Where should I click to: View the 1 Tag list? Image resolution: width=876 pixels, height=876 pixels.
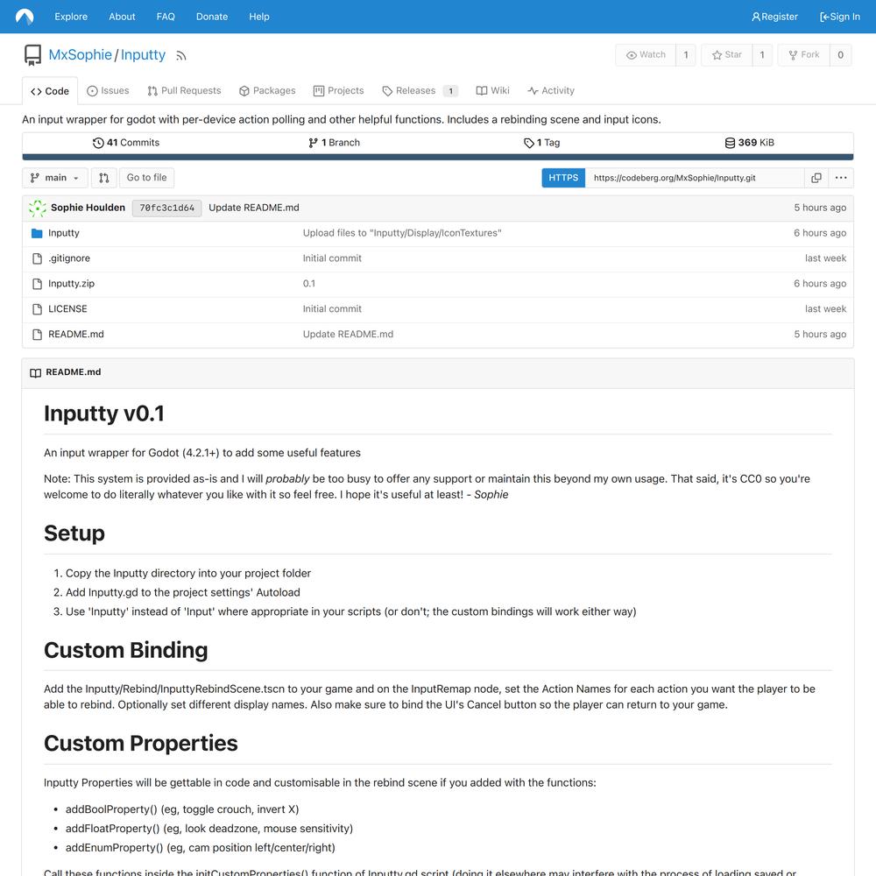pyautogui.click(x=542, y=143)
